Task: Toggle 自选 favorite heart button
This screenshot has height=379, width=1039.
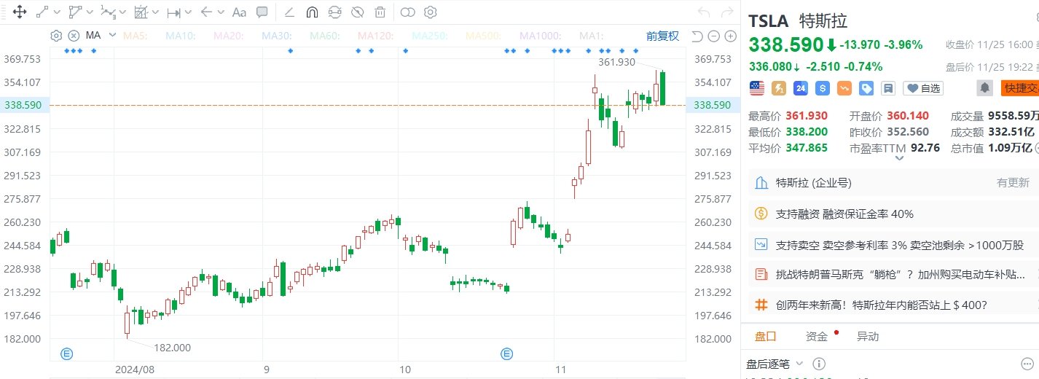Action: pos(922,88)
